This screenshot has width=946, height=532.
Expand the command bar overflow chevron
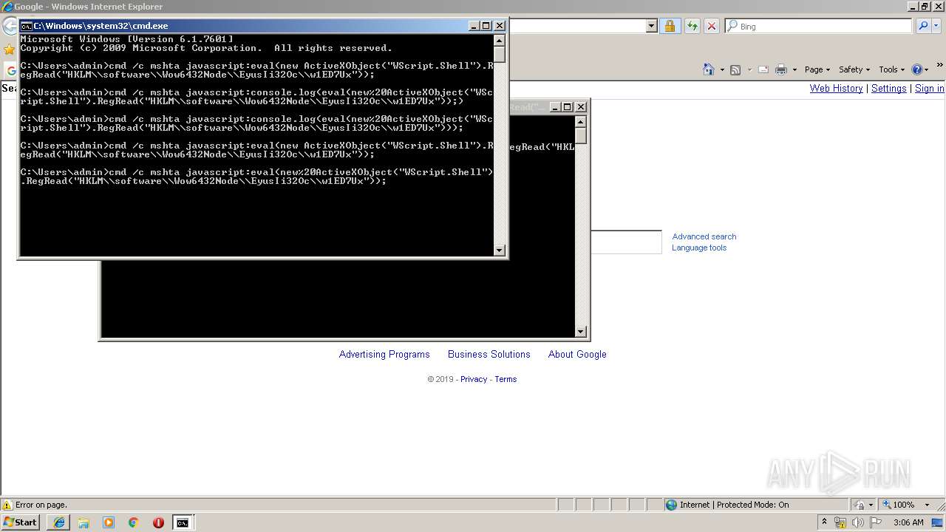[940, 66]
